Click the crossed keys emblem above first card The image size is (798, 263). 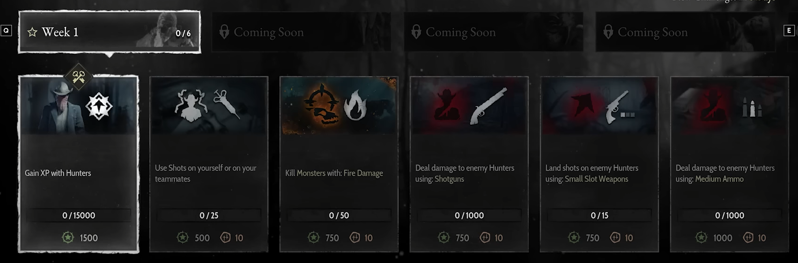(x=78, y=77)
